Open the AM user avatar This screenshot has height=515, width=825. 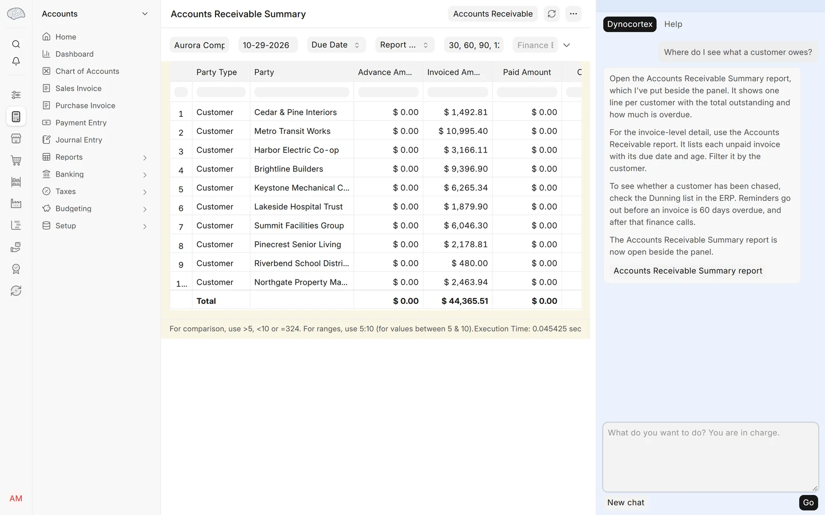click(x=16, y=499)
